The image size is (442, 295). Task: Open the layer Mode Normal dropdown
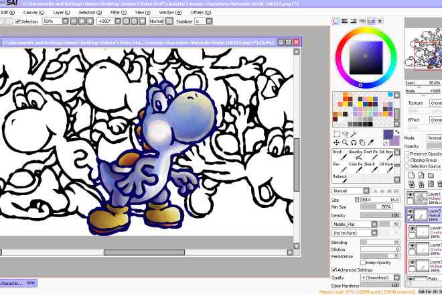(x=435, y=137)
